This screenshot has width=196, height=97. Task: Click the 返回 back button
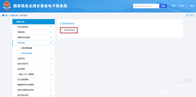[190, 15]
